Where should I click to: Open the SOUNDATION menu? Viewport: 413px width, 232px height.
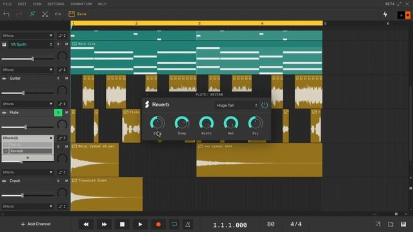[x=81, y=4]
